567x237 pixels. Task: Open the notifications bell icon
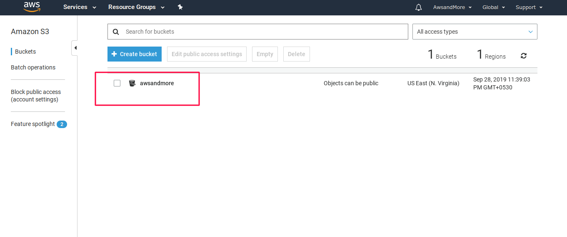tap(419, 7)
